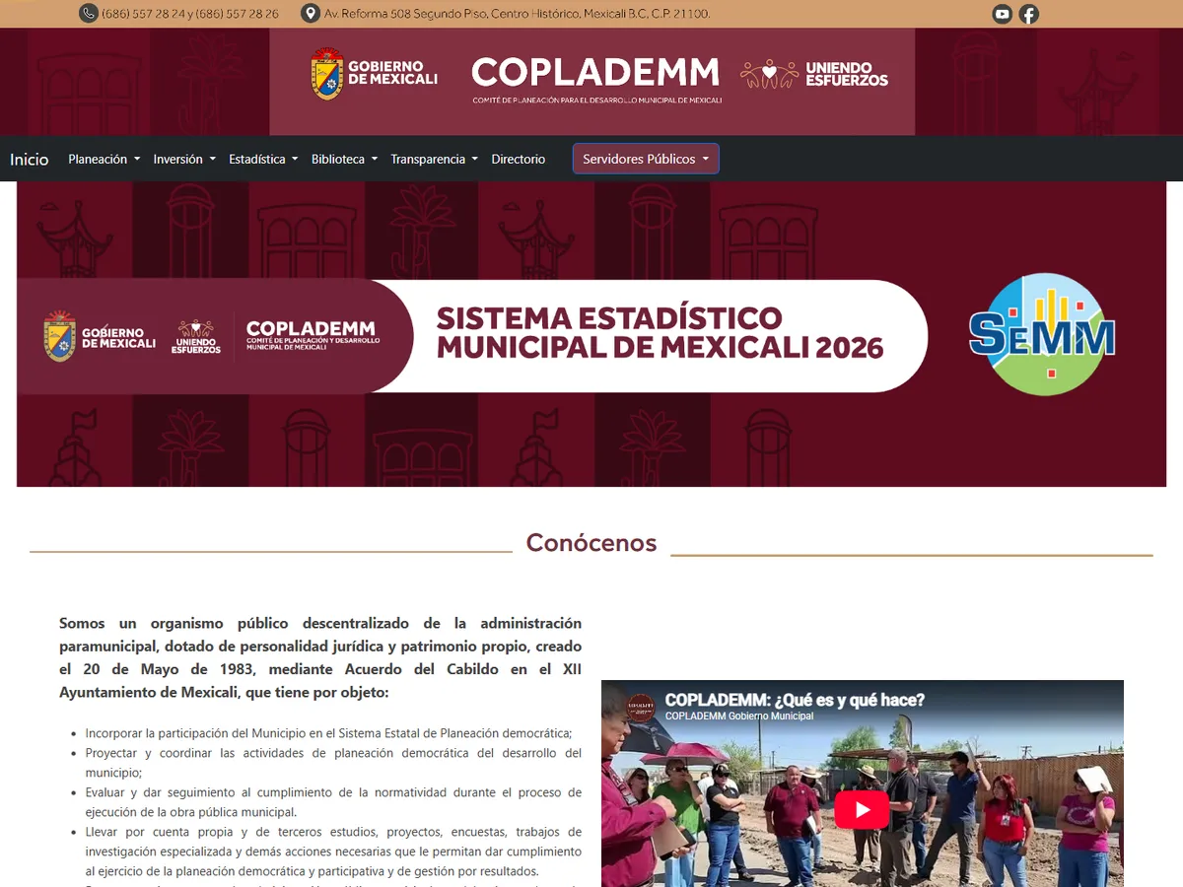The width and height of the screenshot is (1183, 887).
Task: Click bullet 'Evaluar y dar seguimiento'
Action: point(333,802)
